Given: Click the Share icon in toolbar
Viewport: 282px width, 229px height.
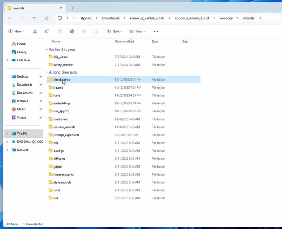Looking at the screenshot, I should pos(84,32).
